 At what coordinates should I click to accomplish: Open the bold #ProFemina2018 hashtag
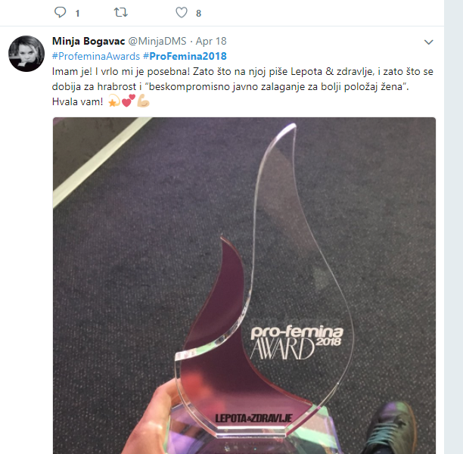185,56
